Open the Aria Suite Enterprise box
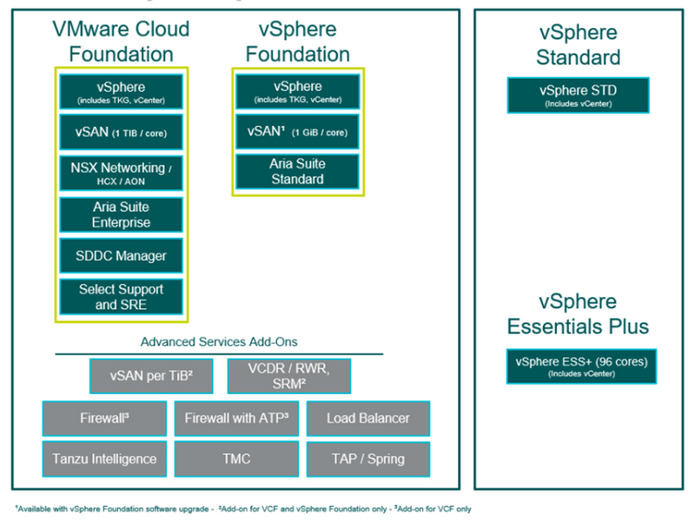The image size is (695, 520). (120, 214)
